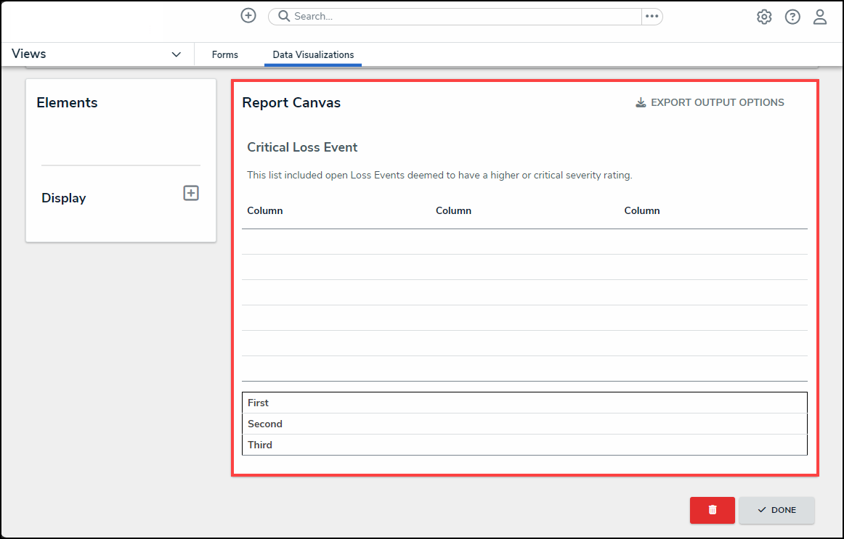
Task: Select the Data Visualizations tab
Action: [x=313, y=55]
